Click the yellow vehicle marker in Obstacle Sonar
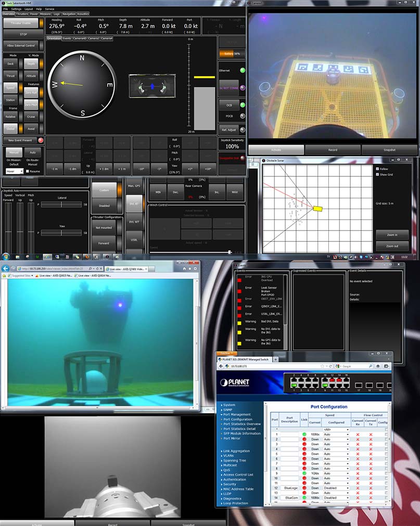This screenshot has width=420, height=526. click(x=317, y=208)
